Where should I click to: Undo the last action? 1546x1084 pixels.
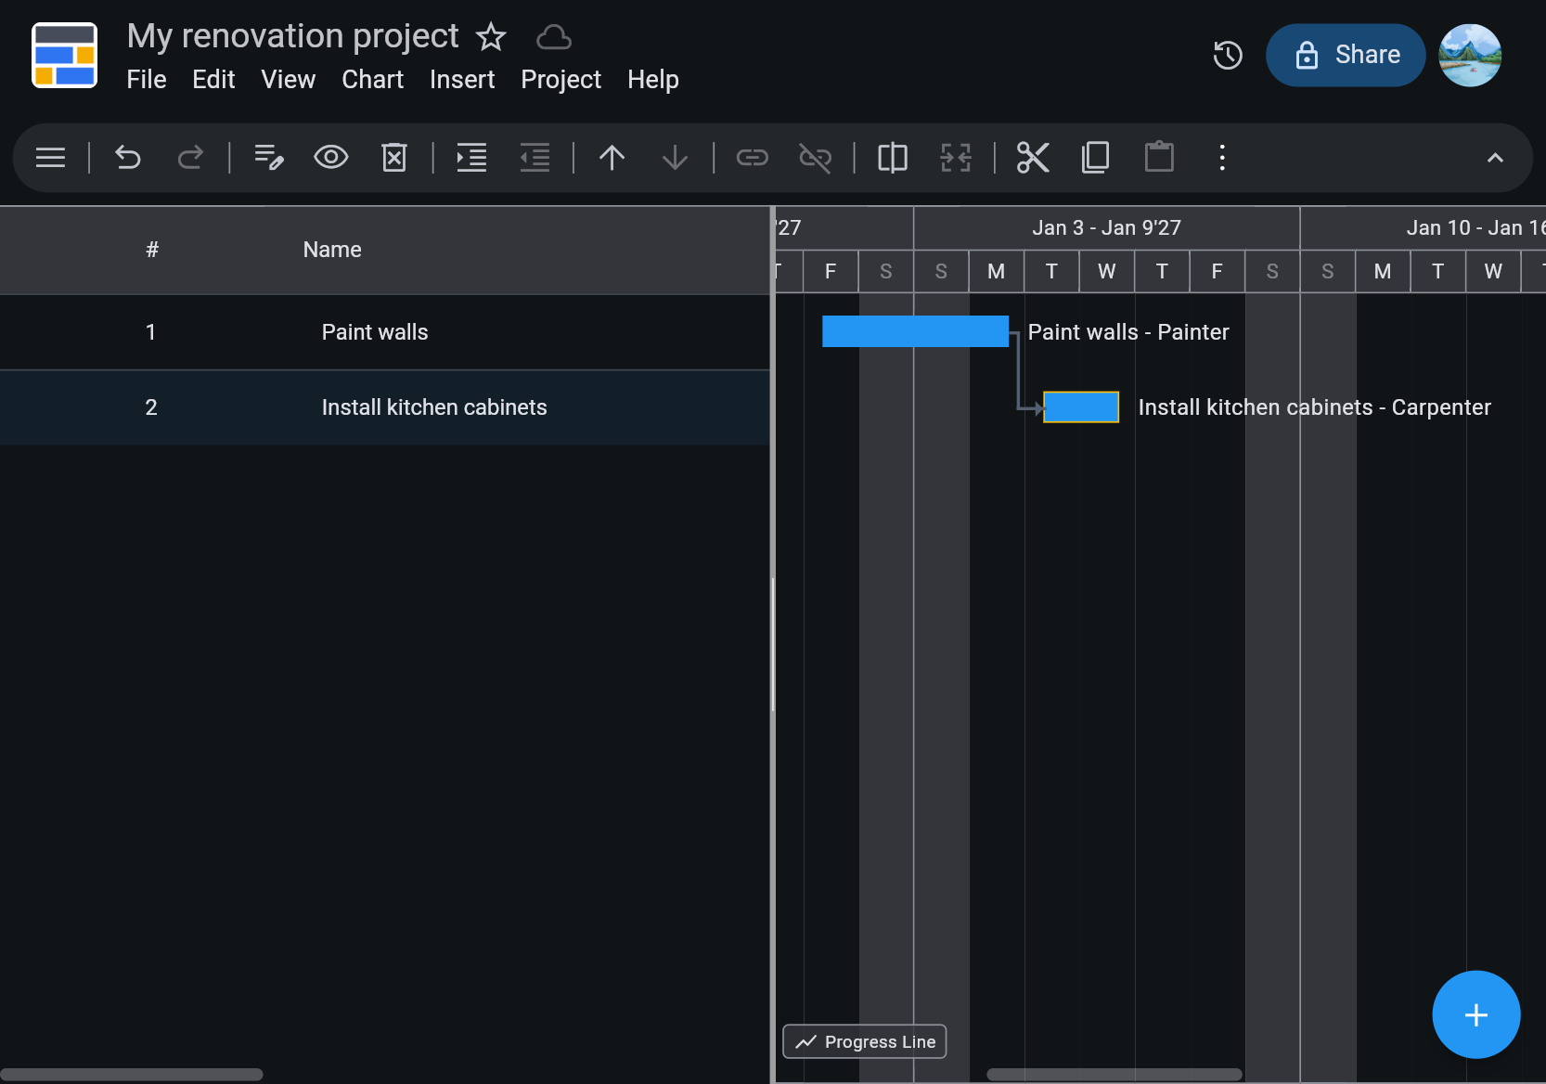[x=127, y=158]
